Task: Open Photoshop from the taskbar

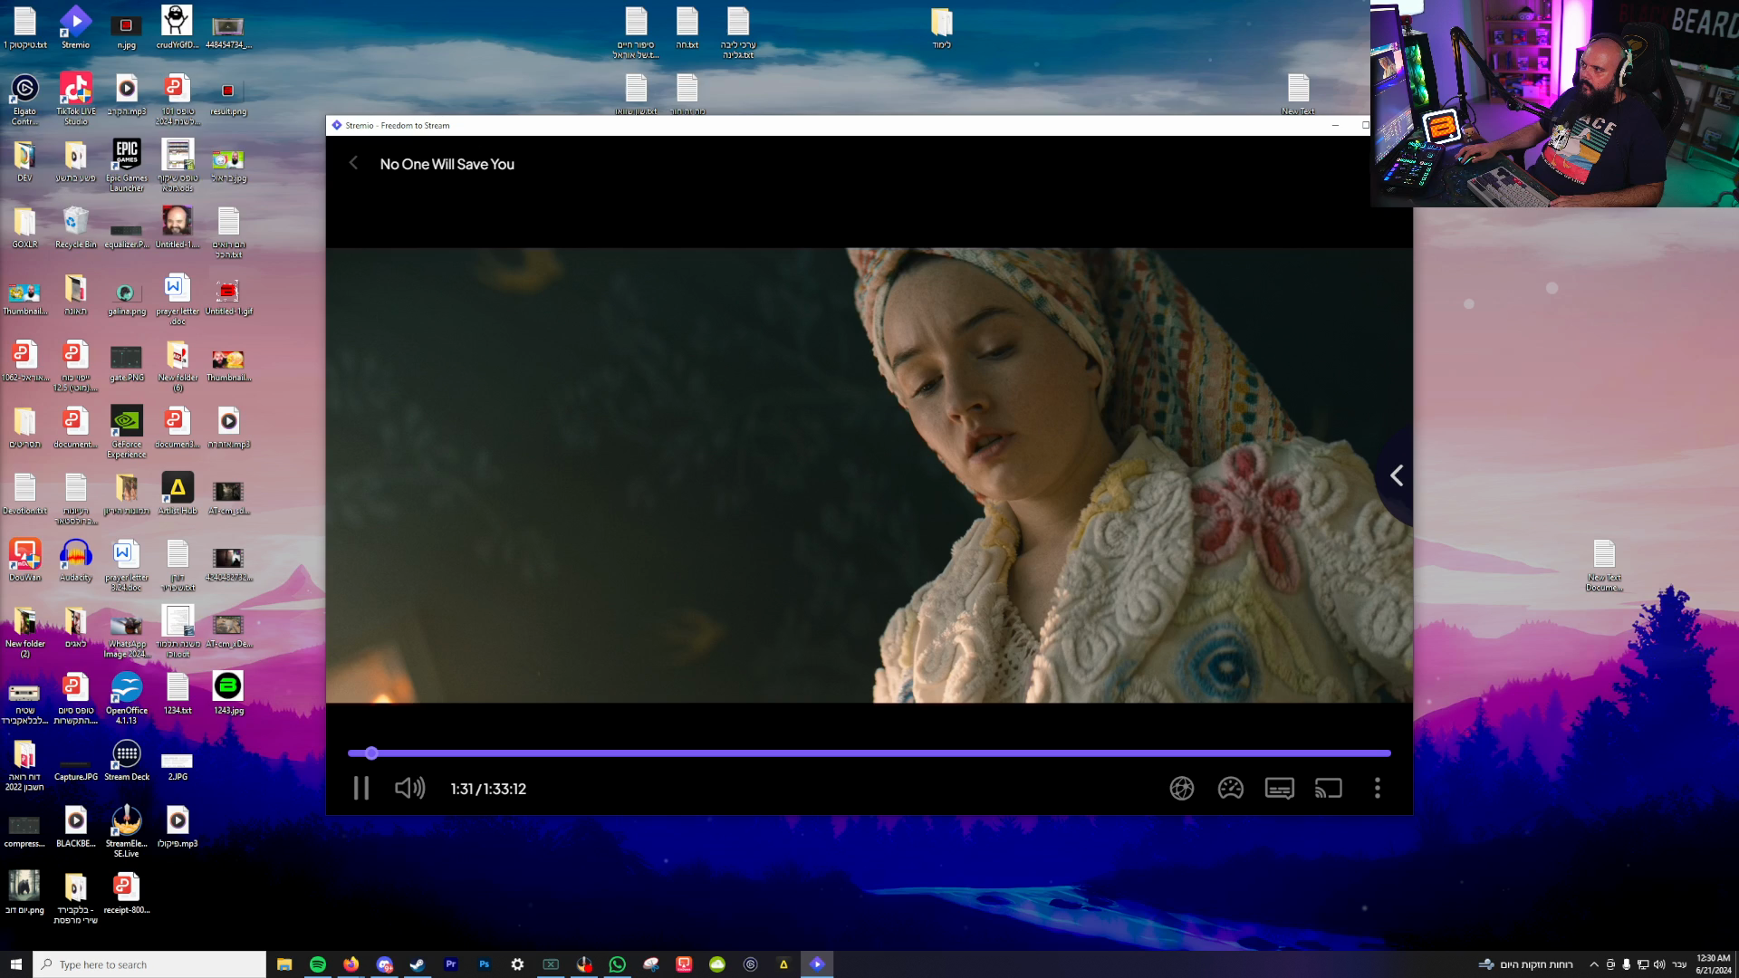Action: pos(485,964)
